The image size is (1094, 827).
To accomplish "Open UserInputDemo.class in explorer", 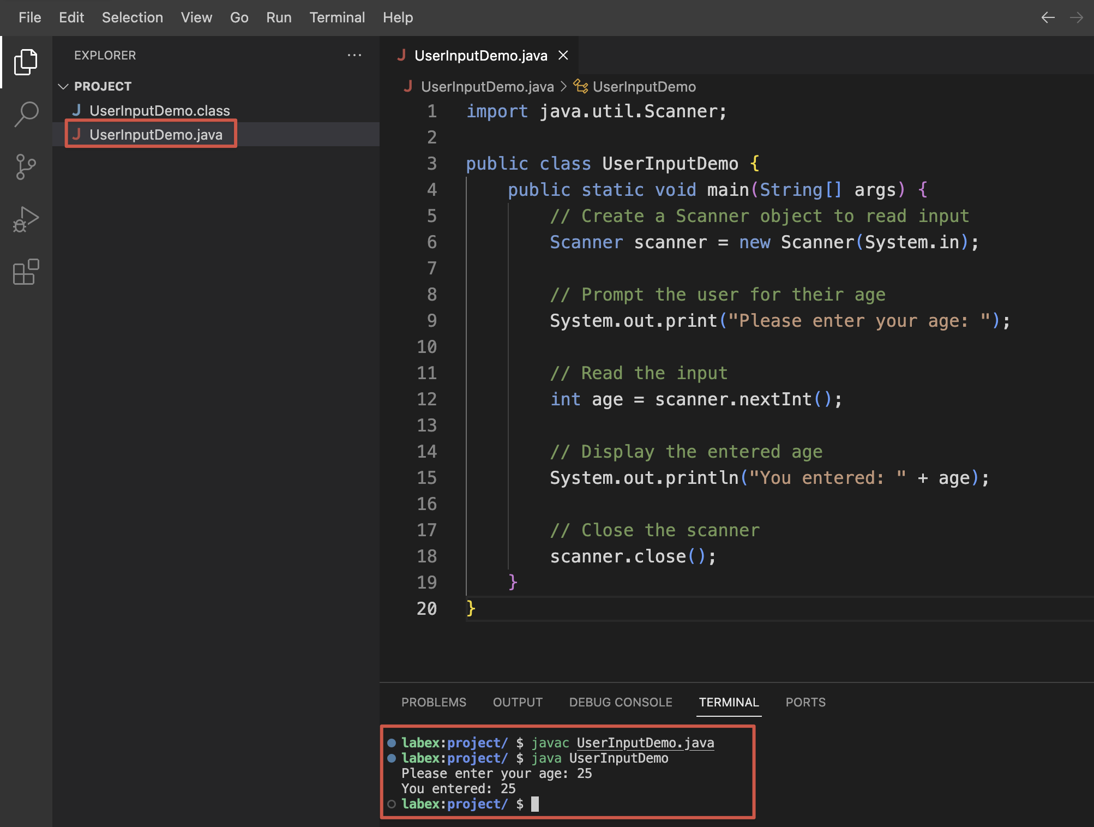I will (x=159, y=111).
